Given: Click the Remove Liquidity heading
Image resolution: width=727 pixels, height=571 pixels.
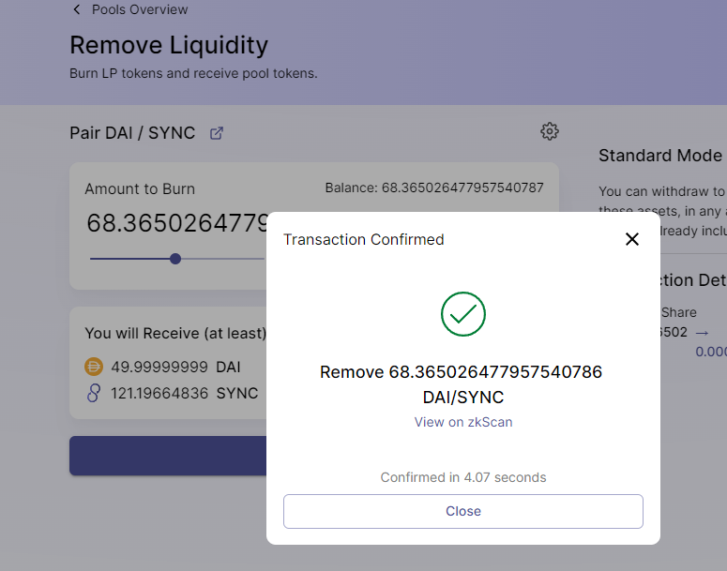Looking at the screenshot, I should pos(169,45).
